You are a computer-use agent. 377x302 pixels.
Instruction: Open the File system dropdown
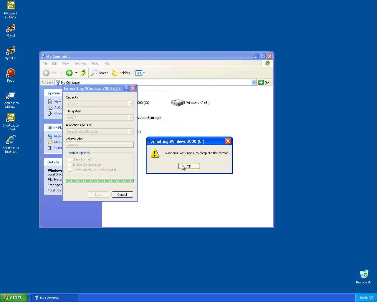point(131,118)
